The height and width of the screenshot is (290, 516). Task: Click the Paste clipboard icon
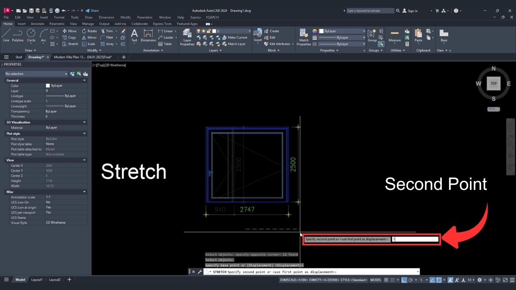click(x=418, y=35)
